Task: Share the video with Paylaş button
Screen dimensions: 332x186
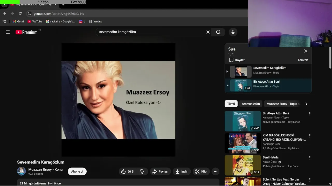Action: (x=160, y=172)
